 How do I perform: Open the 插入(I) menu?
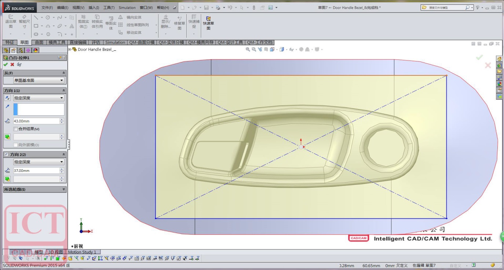[94, 8]
